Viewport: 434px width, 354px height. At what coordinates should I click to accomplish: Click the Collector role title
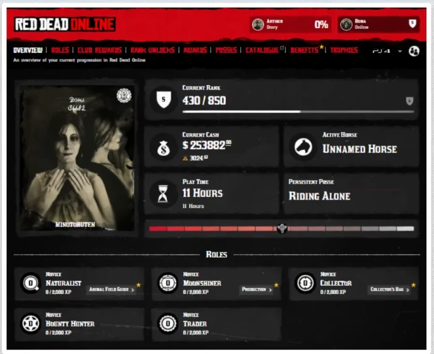(336, 283)
